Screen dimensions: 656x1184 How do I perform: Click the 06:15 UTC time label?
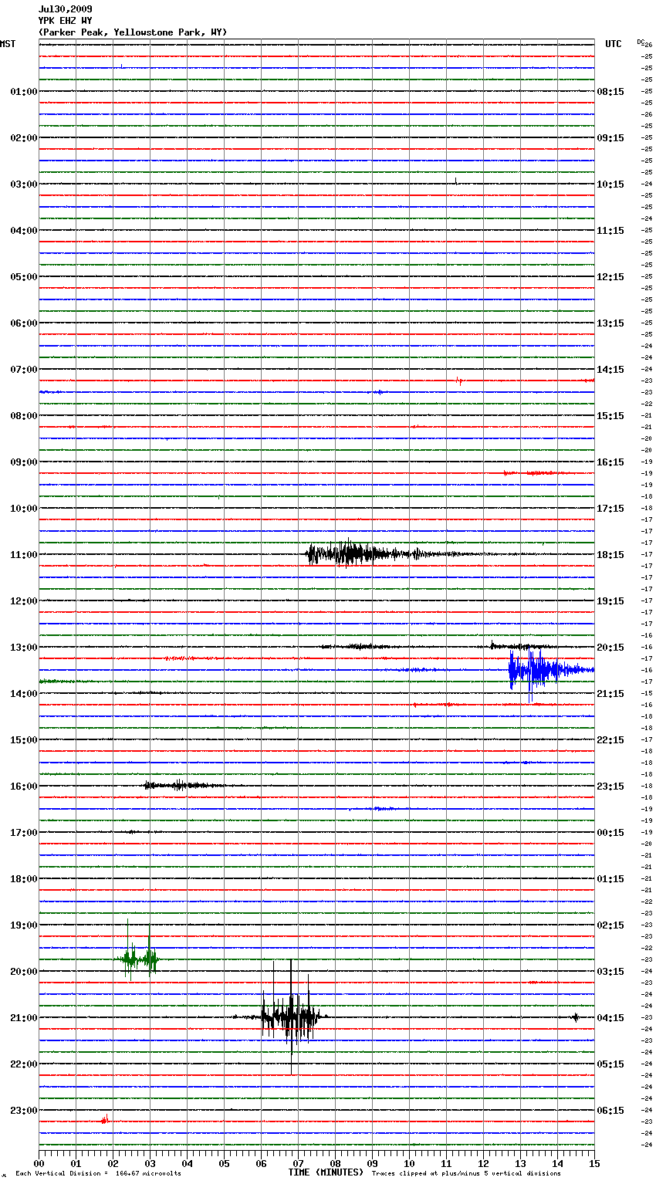610,1111
